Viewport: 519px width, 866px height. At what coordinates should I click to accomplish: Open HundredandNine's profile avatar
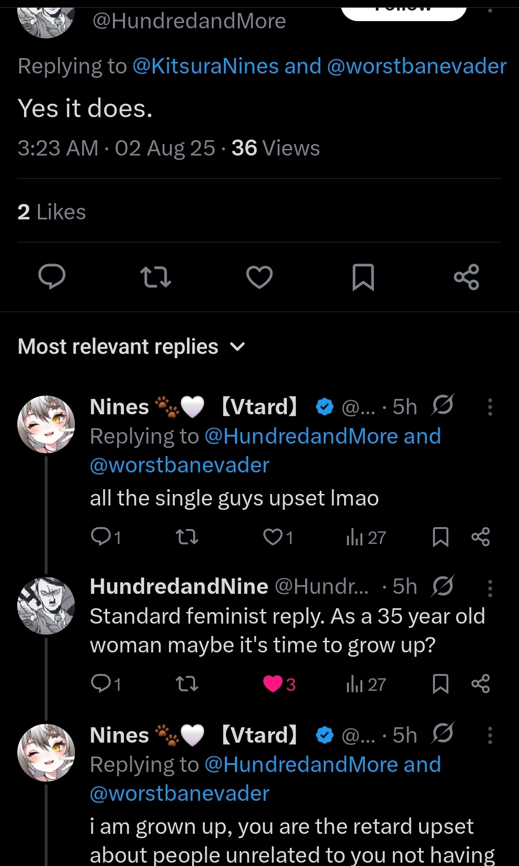click(46, 606)
